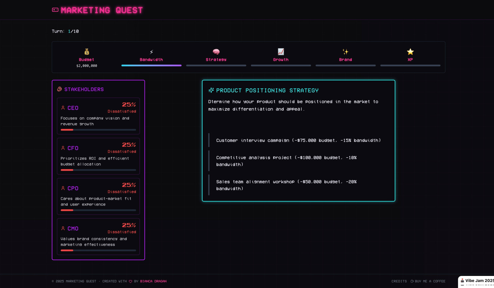494x288 pixels.
Task: Click the brain Strategy icon
Action: tap(216, 52)
